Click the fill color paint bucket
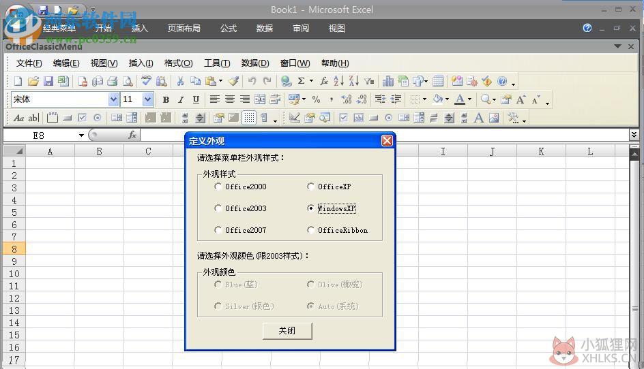644x369 pixels. click(438, 99)
